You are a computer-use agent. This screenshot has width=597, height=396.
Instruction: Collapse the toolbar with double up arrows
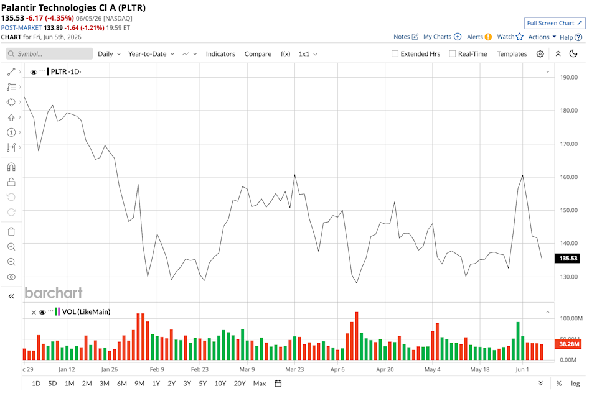pos(558,53)
